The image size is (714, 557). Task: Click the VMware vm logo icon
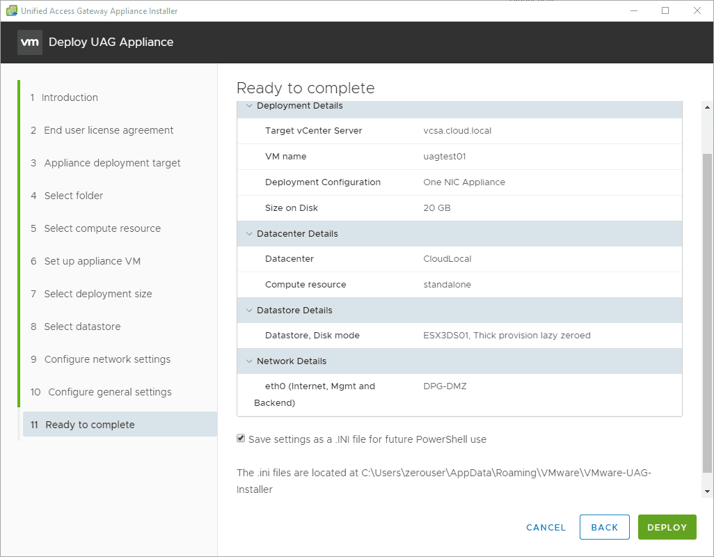(30, 42)
